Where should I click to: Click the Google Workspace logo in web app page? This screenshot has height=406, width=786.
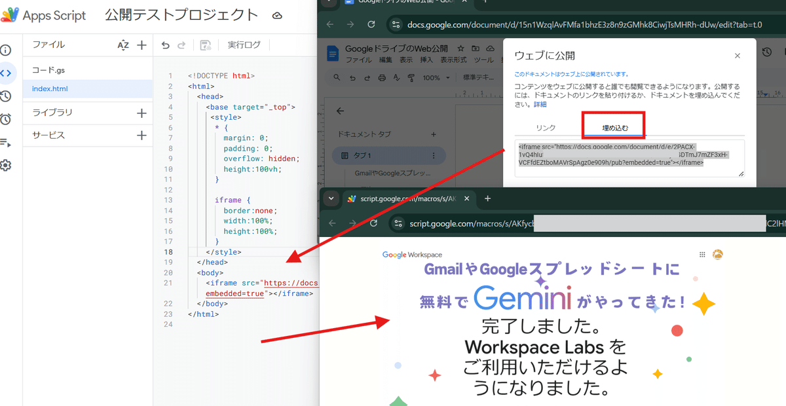[412, 255]
